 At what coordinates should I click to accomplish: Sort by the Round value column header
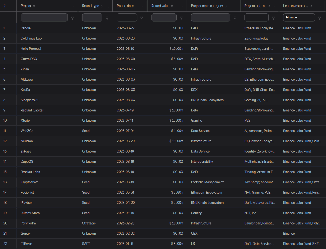pos(160,6)
